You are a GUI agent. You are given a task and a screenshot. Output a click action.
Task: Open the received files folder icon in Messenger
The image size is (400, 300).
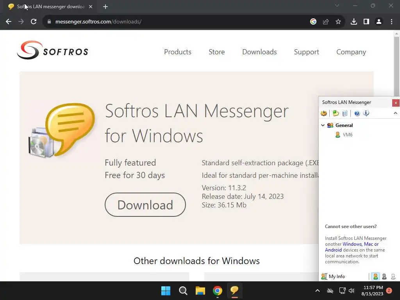tap(336, 113)
